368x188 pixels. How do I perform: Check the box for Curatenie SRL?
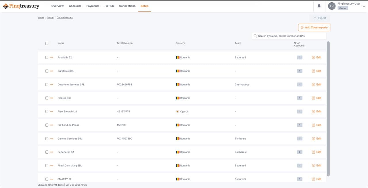47,71
